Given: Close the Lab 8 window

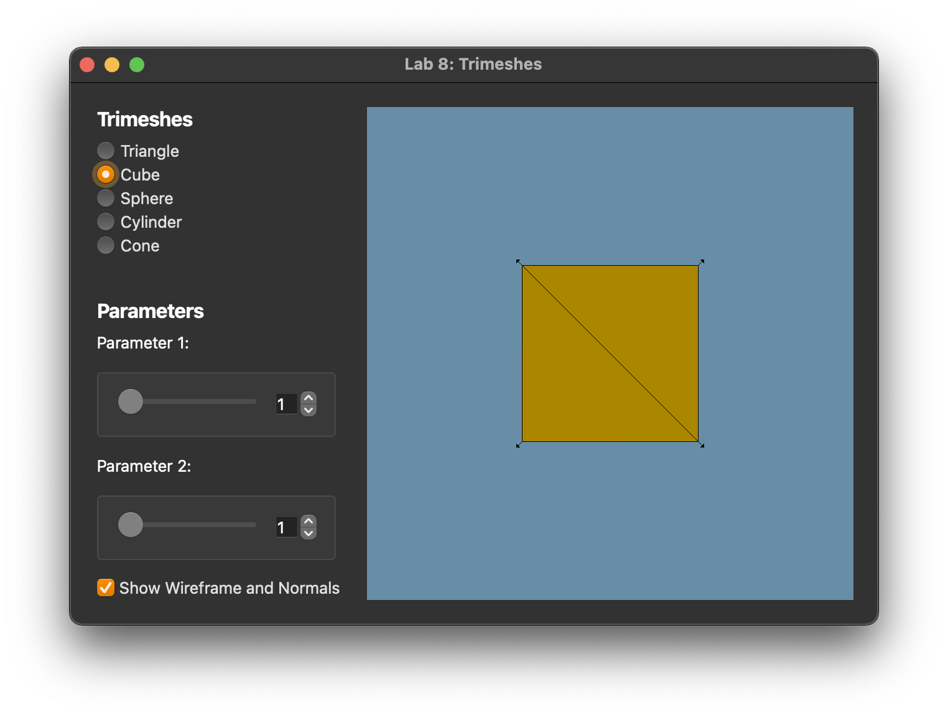Looking at the screenshot, I should (x=87, y=65).
